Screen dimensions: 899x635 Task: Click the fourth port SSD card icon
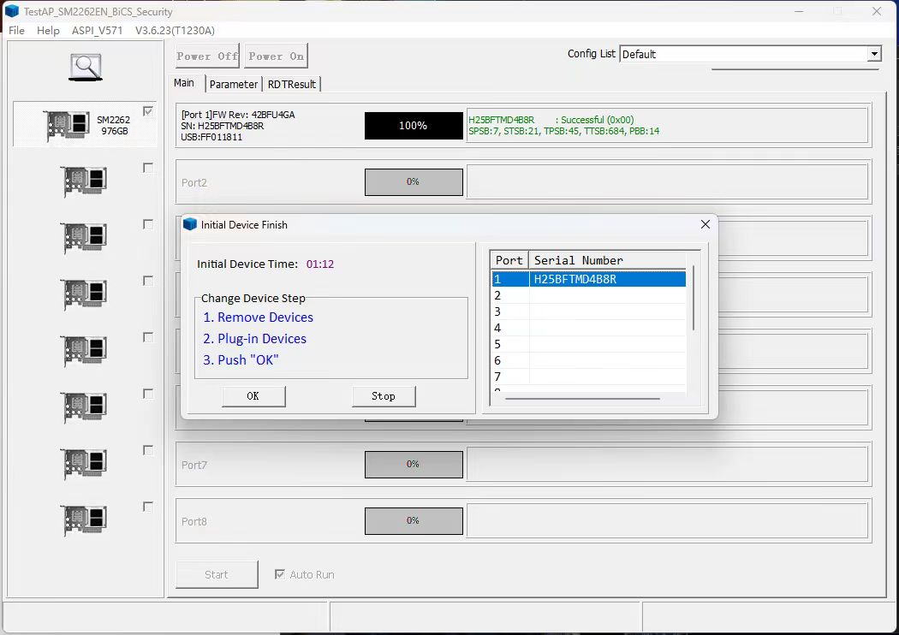[x=84, y=294]
